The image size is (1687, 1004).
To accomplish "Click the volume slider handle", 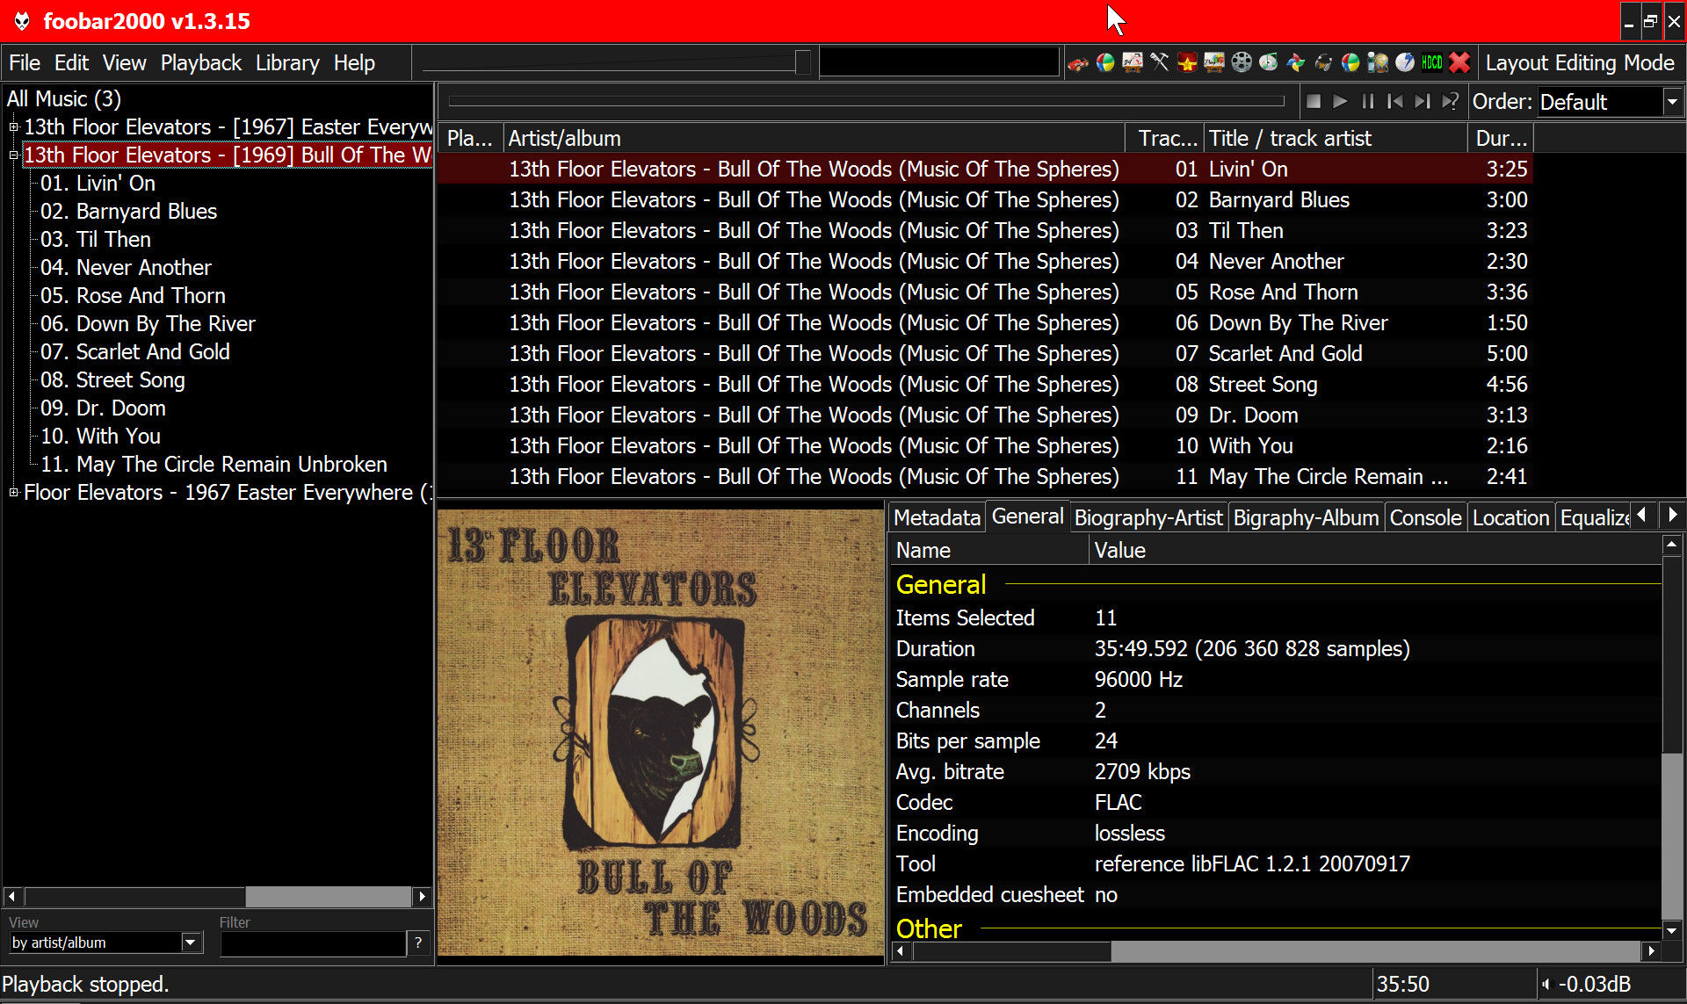I will tap(802, 62).
